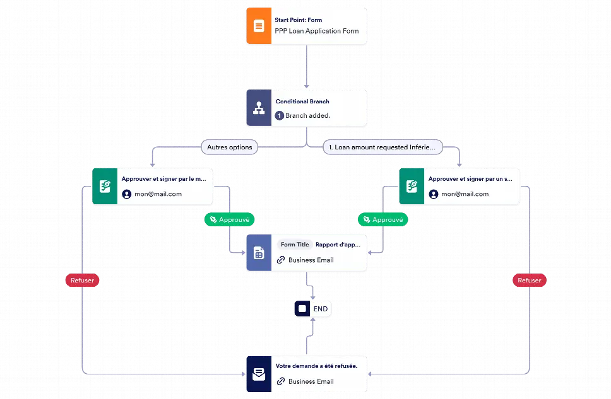Click user avatar icon in left approval node
The height and width of the screenshot is (399, 611).
tap(127, 194)
